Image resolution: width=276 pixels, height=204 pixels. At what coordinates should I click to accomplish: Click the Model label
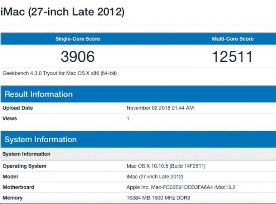click(x=10, y=176)
